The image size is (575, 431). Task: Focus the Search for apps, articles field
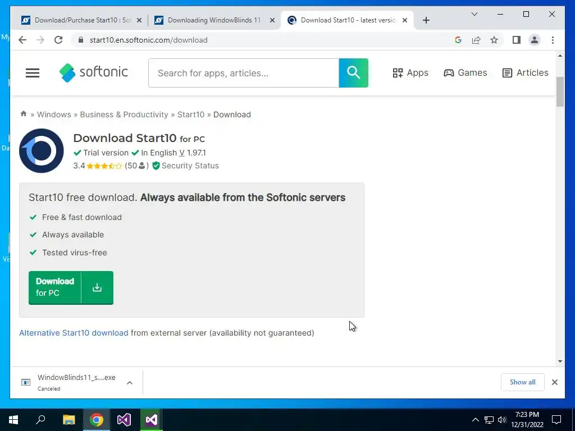click(x=244, y=73)
